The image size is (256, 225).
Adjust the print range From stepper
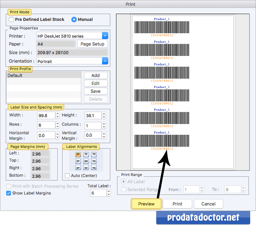tap(202, 189)
